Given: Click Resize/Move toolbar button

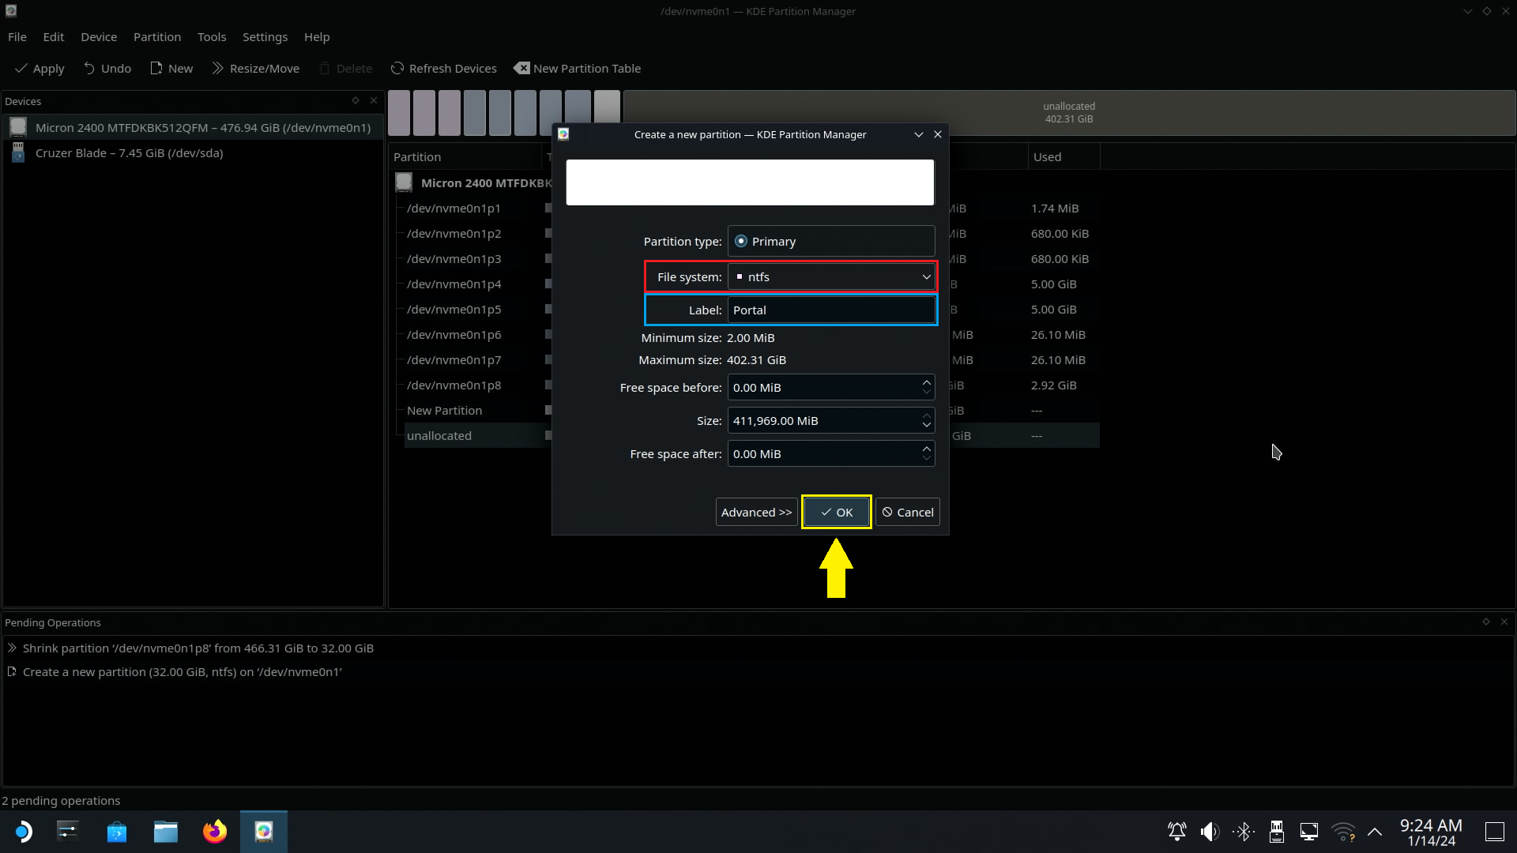Looking at the screenshot, I should (x=255, y=69).
